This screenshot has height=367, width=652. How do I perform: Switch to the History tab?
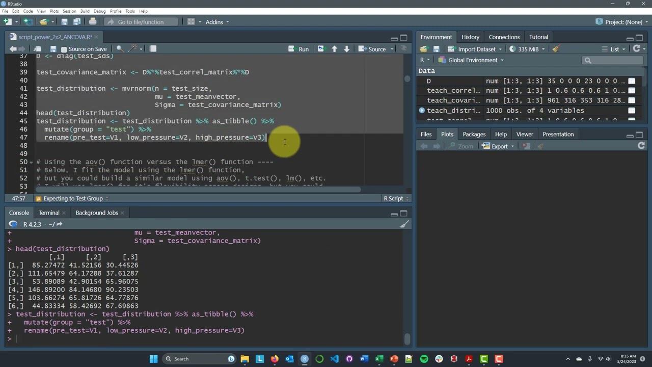(470, 37)
